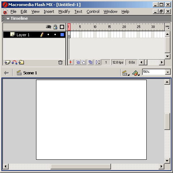Click timeline scroll right arrow
This screenshot has height=173, width=173.
pyautogui.click(x=162, y=62)
